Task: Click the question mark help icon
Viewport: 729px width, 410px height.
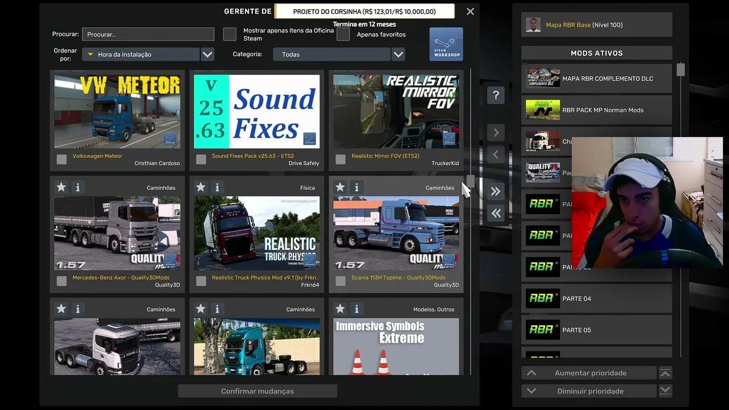Action: (x=495, y=95)
